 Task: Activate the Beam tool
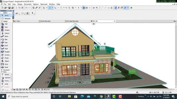click(x=6, y=36)
